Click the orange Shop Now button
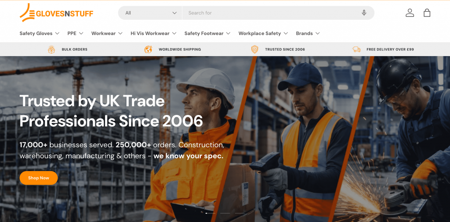 39,178
